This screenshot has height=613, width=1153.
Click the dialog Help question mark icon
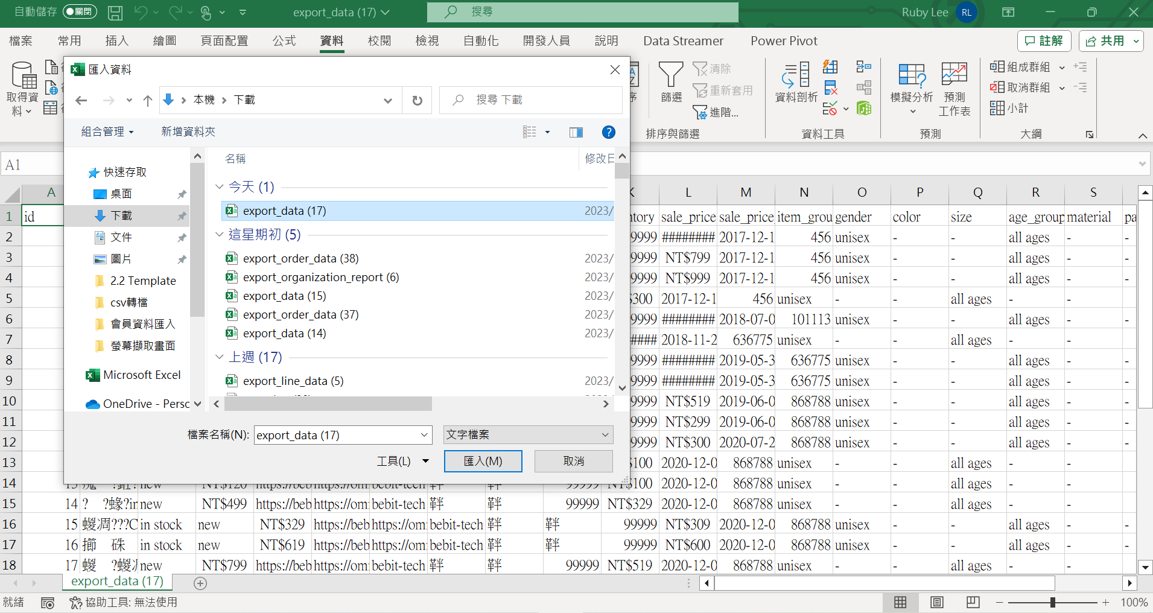point(609,132)
